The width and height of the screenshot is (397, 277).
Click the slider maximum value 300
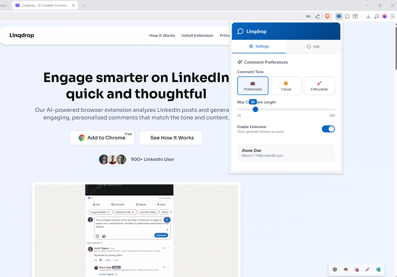coord(332,116)
